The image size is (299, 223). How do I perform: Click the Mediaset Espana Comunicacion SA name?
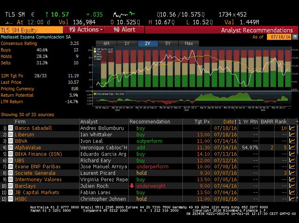[x=36, y=37]
